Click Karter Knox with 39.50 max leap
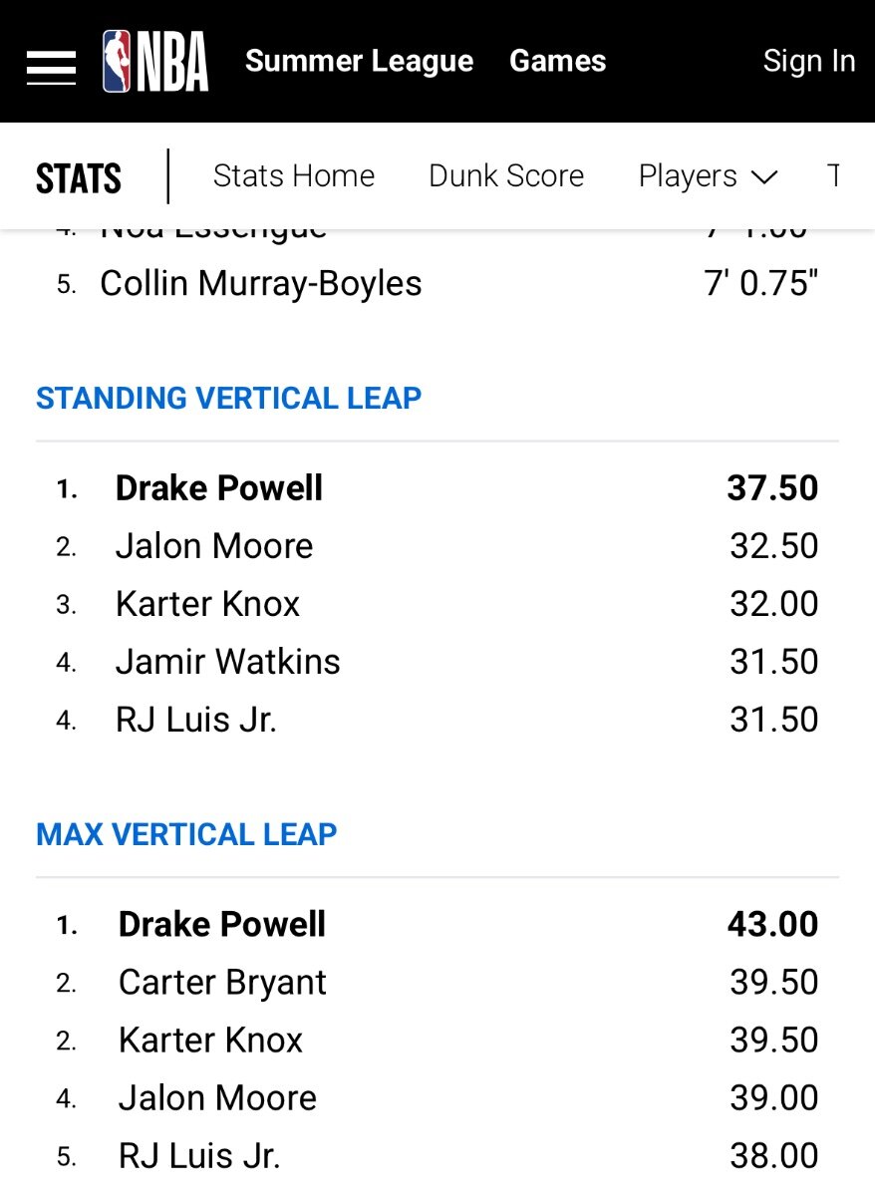The width and height of the screenshot is (875, 1196). point(210,1041)
